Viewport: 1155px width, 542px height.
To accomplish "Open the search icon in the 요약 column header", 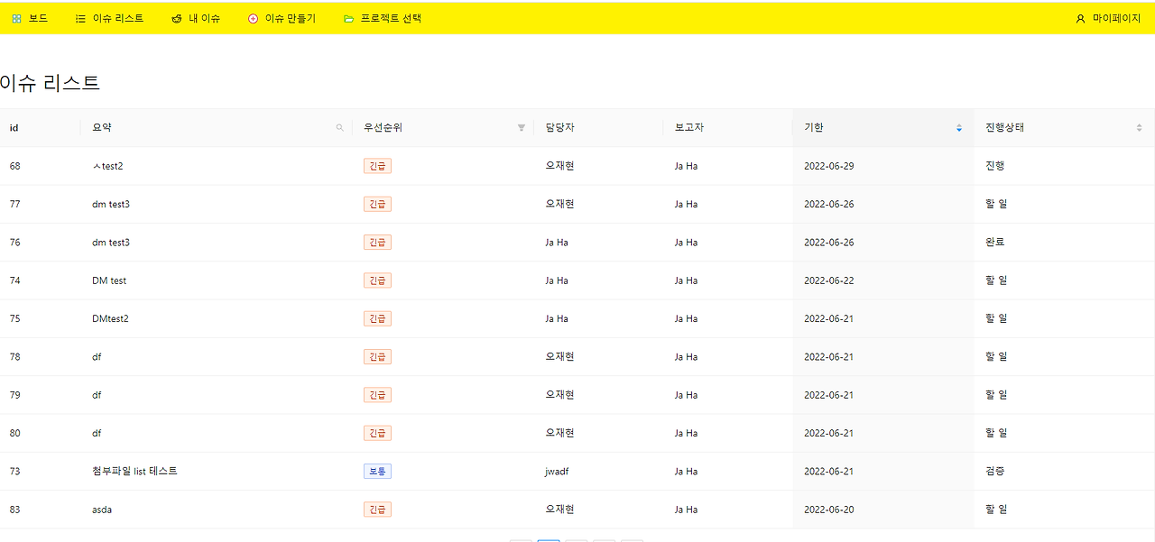I will [x=340, y=127].
